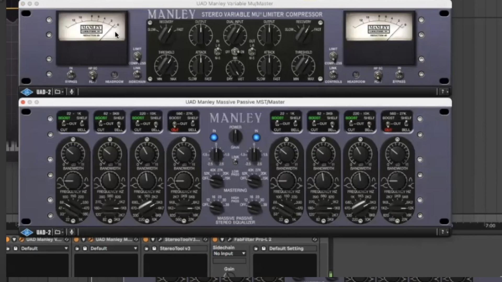The height and width of the screenshot is (282, 502).
Task: Click right VU meter on Variable Mu
Action: (379, 27)
